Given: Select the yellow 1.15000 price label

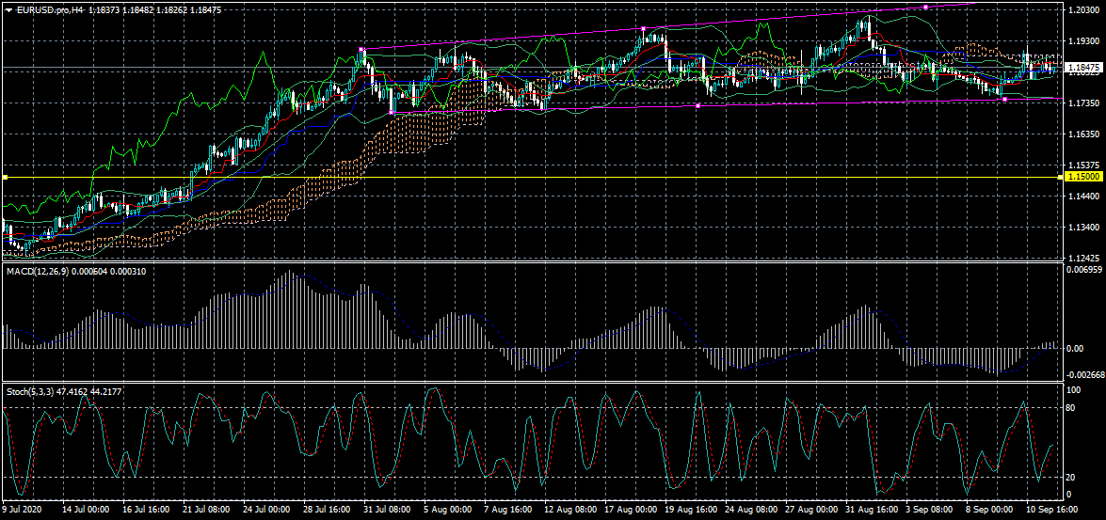Looking at the screenshot, I should pos(1083,177).
